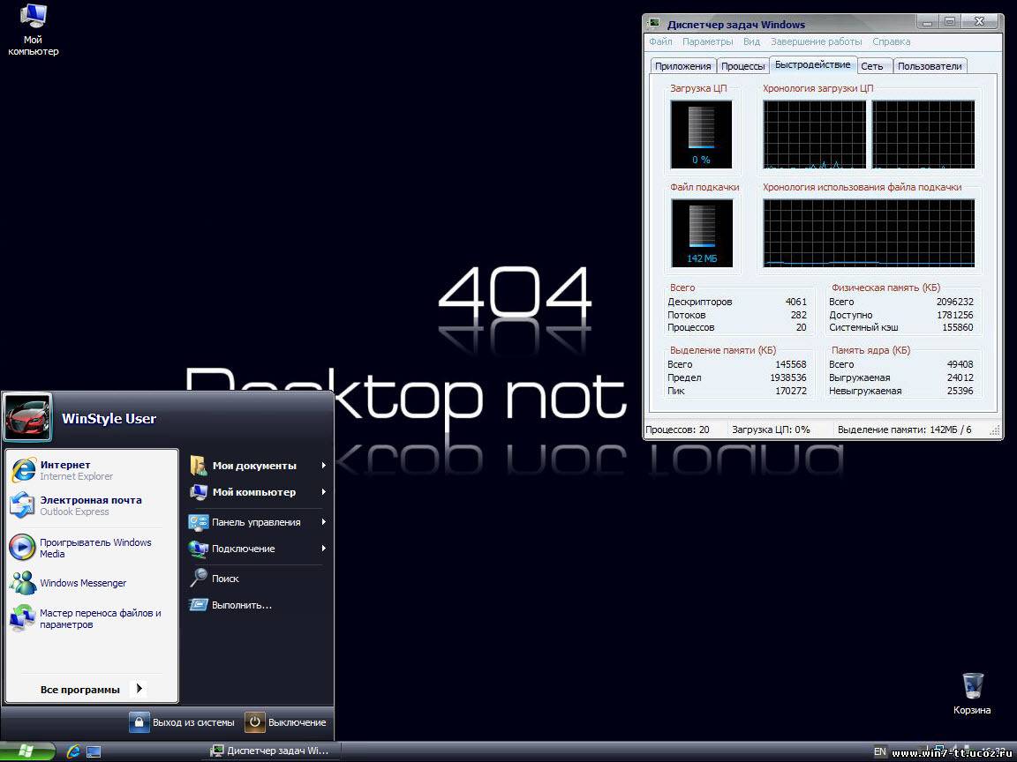This screenshot has height=762, width=1017.
Task: Open the View (Вид) menu
Action: 751,41
